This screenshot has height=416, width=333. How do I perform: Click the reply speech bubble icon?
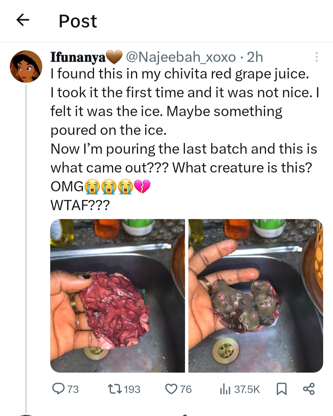(58, 389)
